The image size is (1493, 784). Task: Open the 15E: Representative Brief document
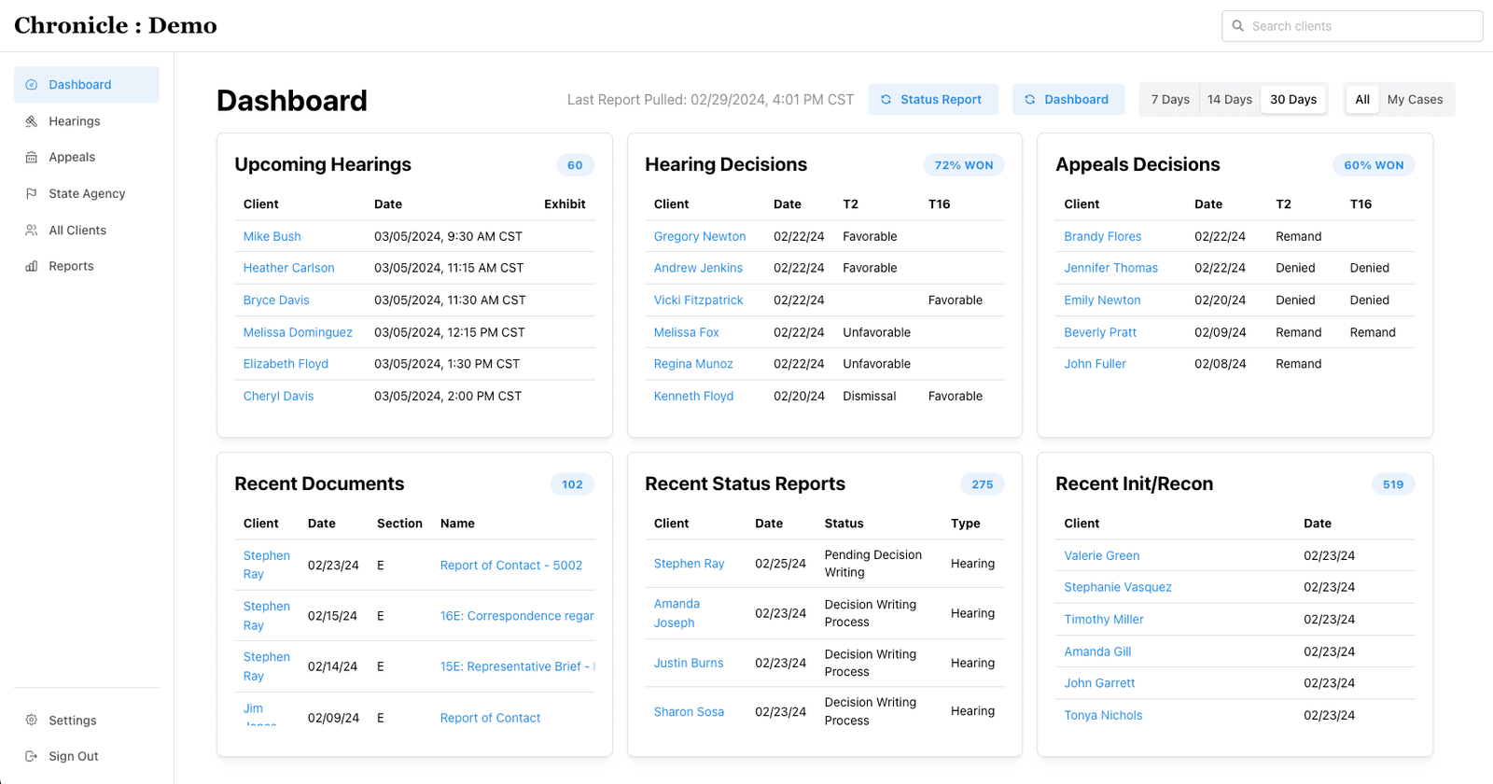(517, 666)
